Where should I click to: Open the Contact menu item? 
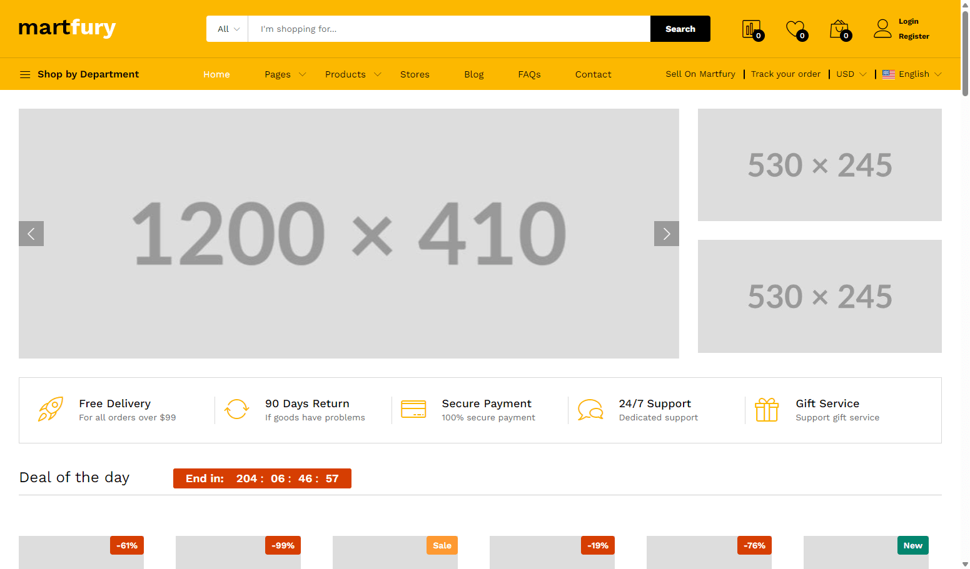594,74
